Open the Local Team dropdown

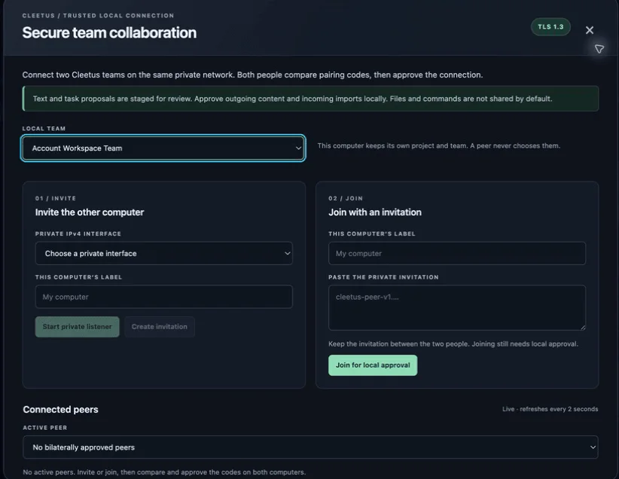[163, 148]
